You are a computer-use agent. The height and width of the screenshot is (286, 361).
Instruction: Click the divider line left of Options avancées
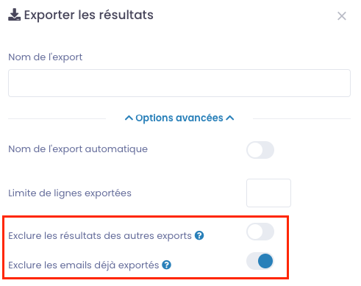(x=57, y=119)
